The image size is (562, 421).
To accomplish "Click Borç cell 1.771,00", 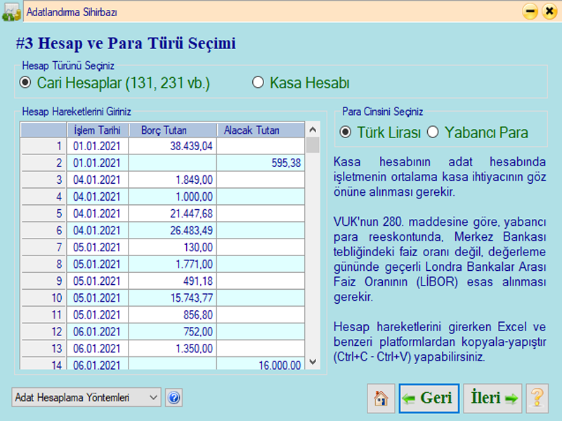I will 172,265.
